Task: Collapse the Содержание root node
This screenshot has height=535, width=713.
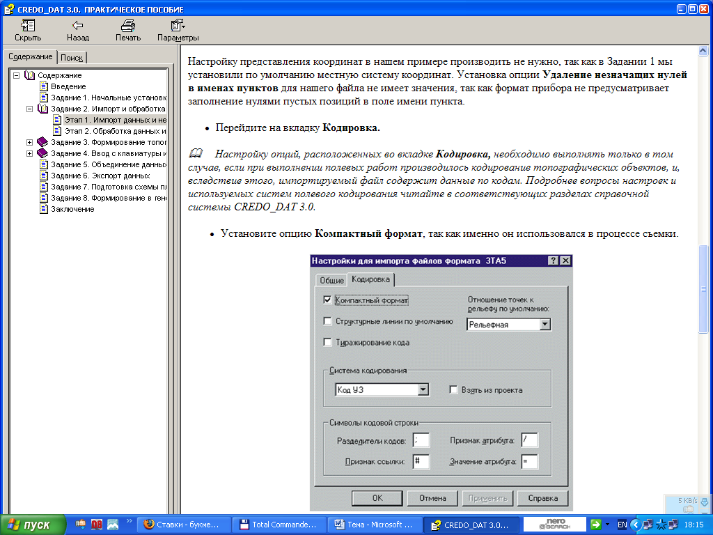Action: 17,75
